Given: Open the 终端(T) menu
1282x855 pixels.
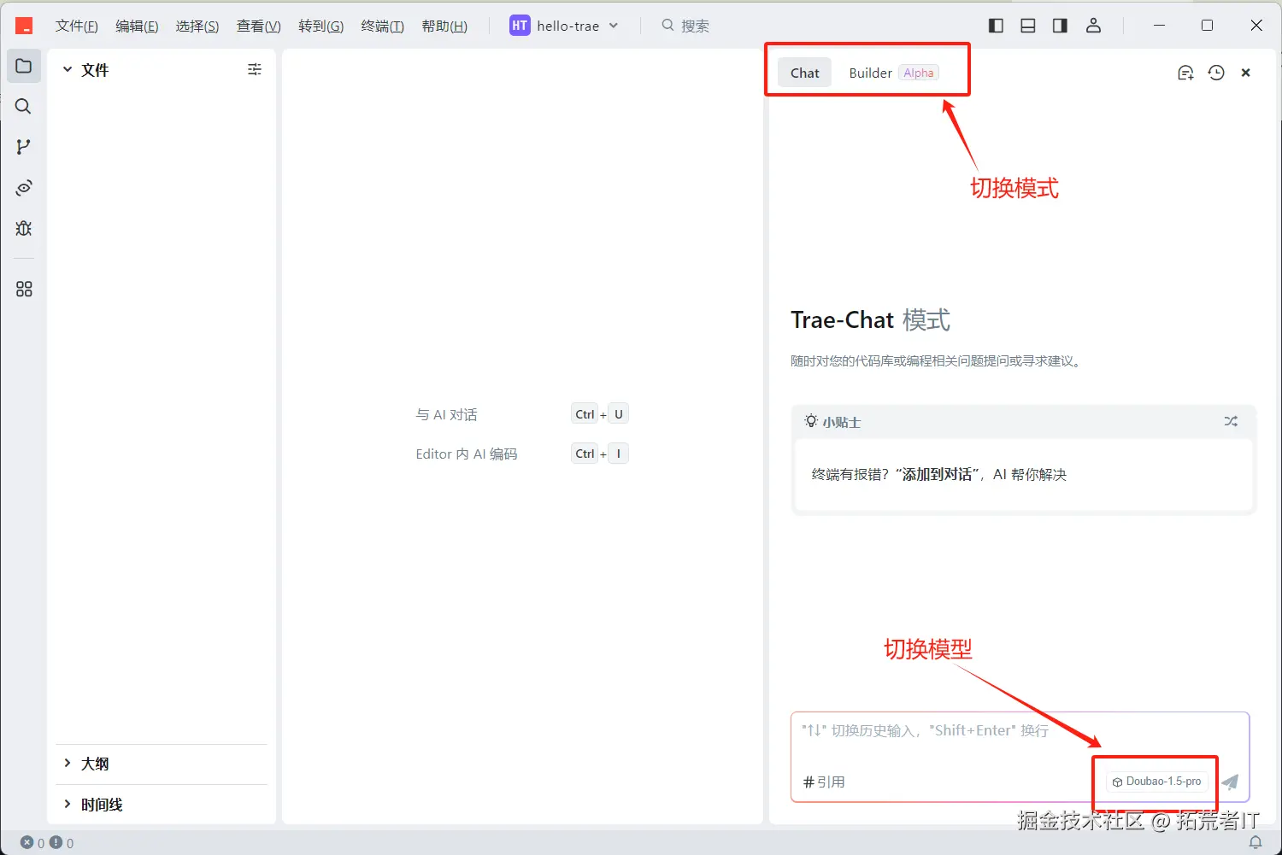Looking at the screenshot, I should click(382, 26).
